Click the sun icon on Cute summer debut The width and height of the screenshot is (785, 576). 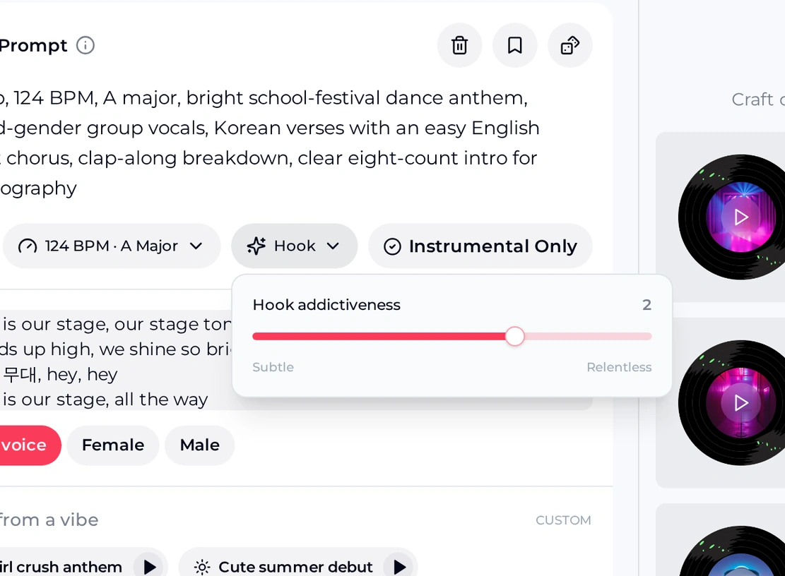click(x=202, y=567)
